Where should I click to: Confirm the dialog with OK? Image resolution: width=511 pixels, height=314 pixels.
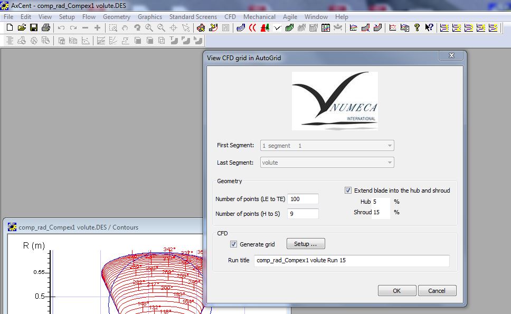point(396,291)
